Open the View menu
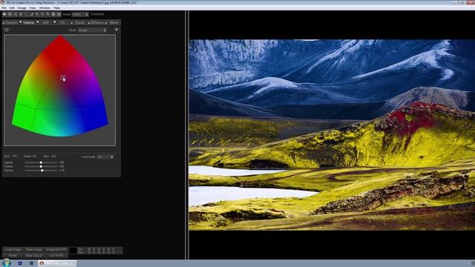Screen dimensions: 475x267 pos(33,8)
